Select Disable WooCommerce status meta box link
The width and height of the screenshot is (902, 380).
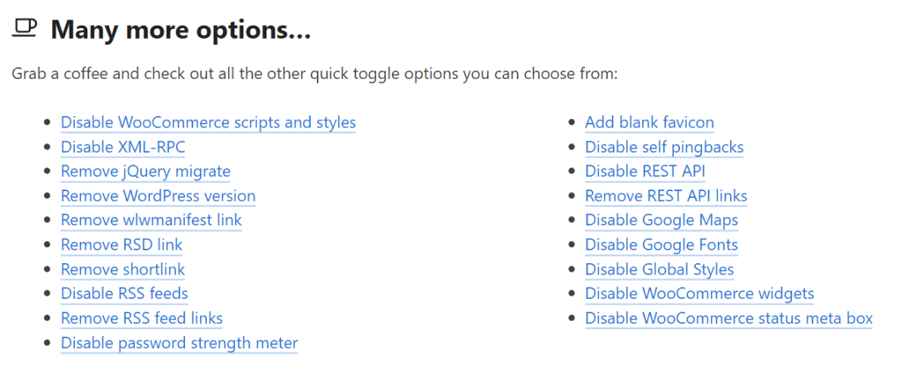728,318
